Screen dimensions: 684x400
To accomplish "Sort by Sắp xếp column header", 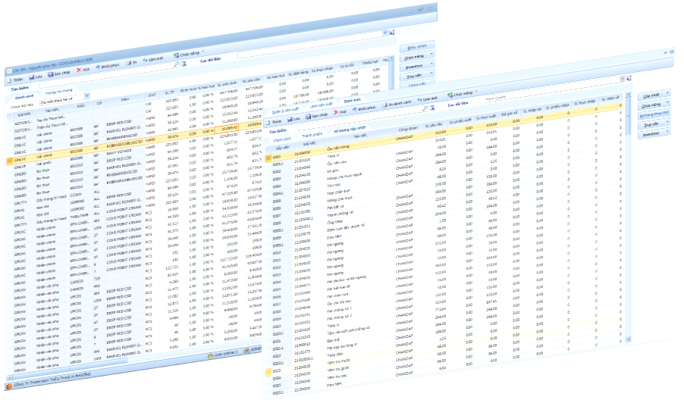I will click(283, 148).
